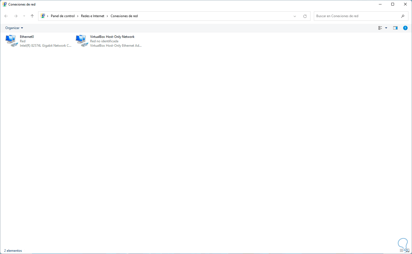Toggle the preview pane button
This screenshot has height=254, width=412.
coord(395,28)
